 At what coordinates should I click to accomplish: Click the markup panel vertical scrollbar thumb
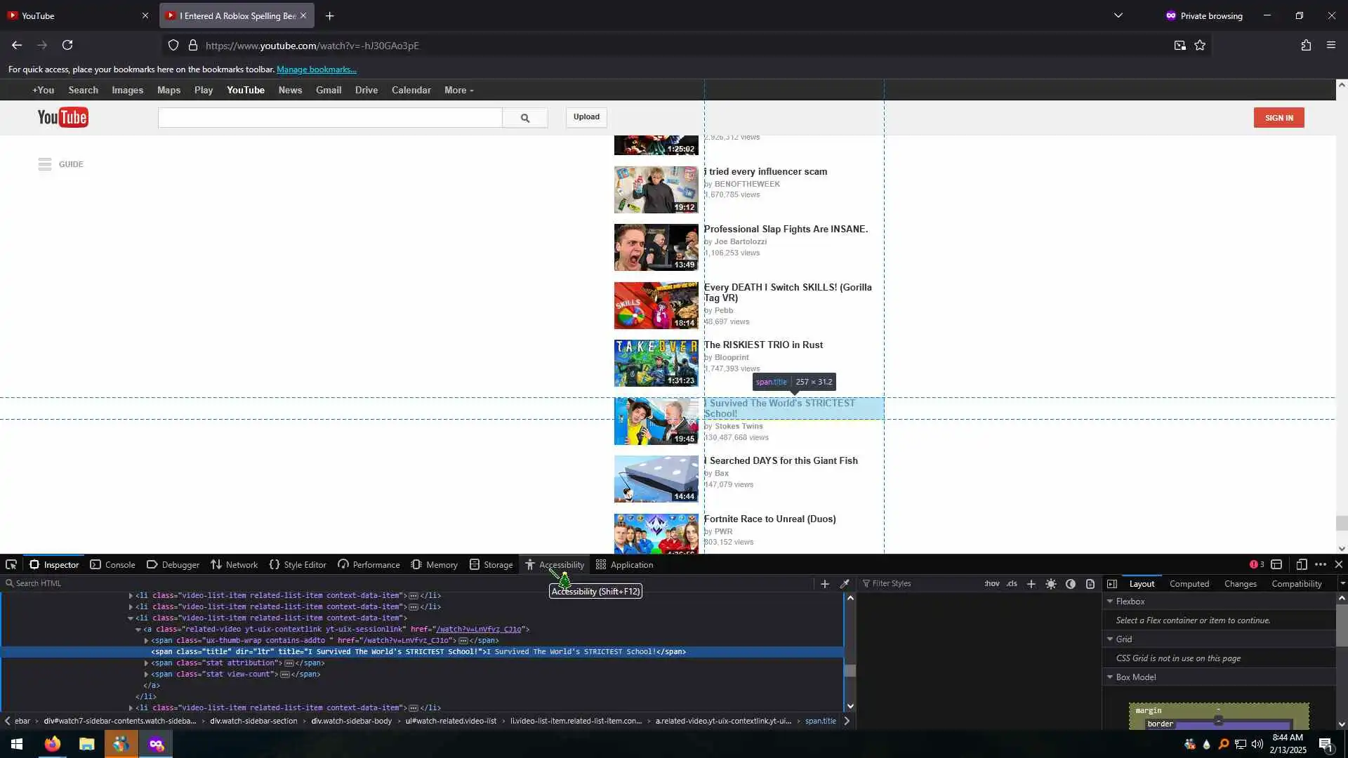point(850,671)
